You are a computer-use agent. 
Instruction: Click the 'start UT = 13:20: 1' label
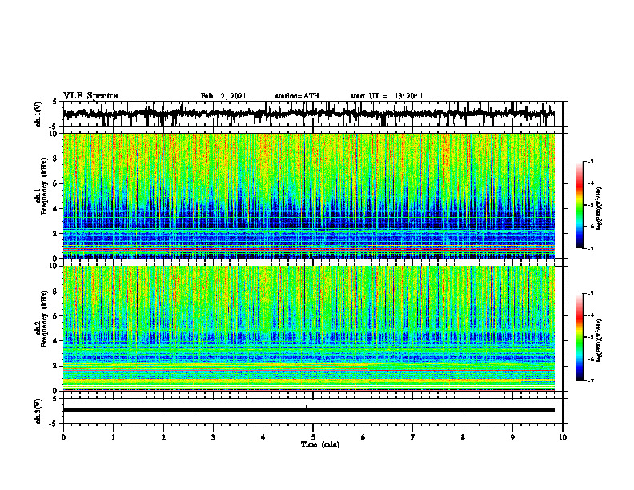[x=387, y=96]
